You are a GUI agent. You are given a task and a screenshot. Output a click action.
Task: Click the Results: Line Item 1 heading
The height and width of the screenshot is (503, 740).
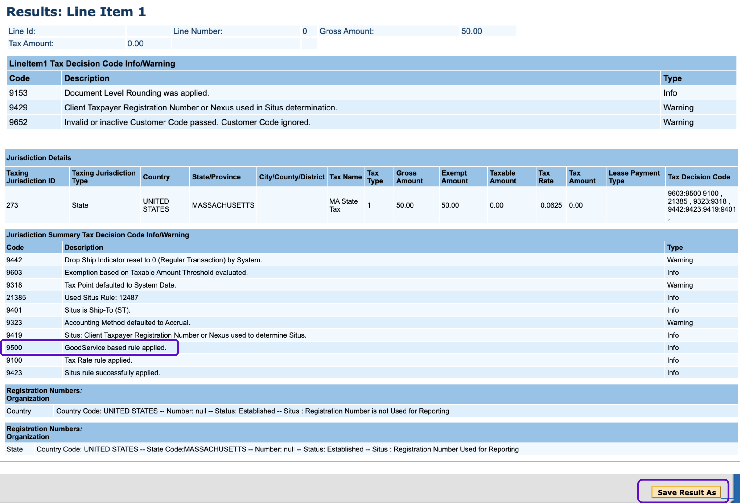coord(76,12)
